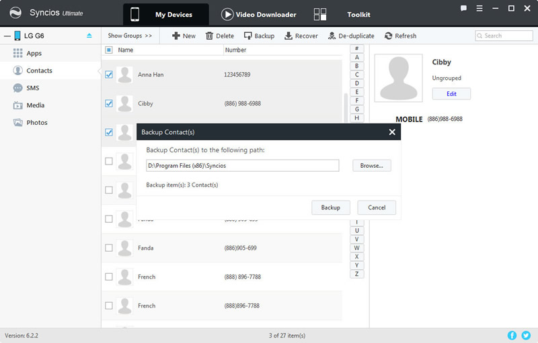The image size is (538, 343).
Task: Uncheck the Cibby contact checkbox
Action: click(x=109, y=103)
